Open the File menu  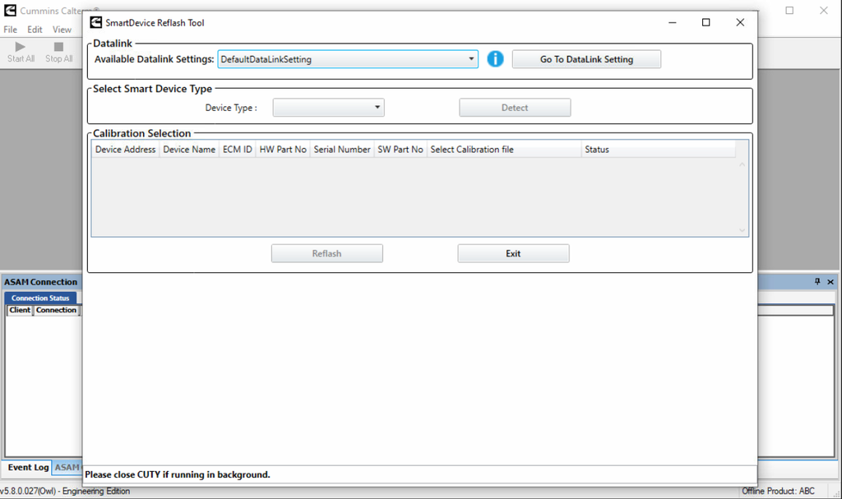click(x=10, y=30)
